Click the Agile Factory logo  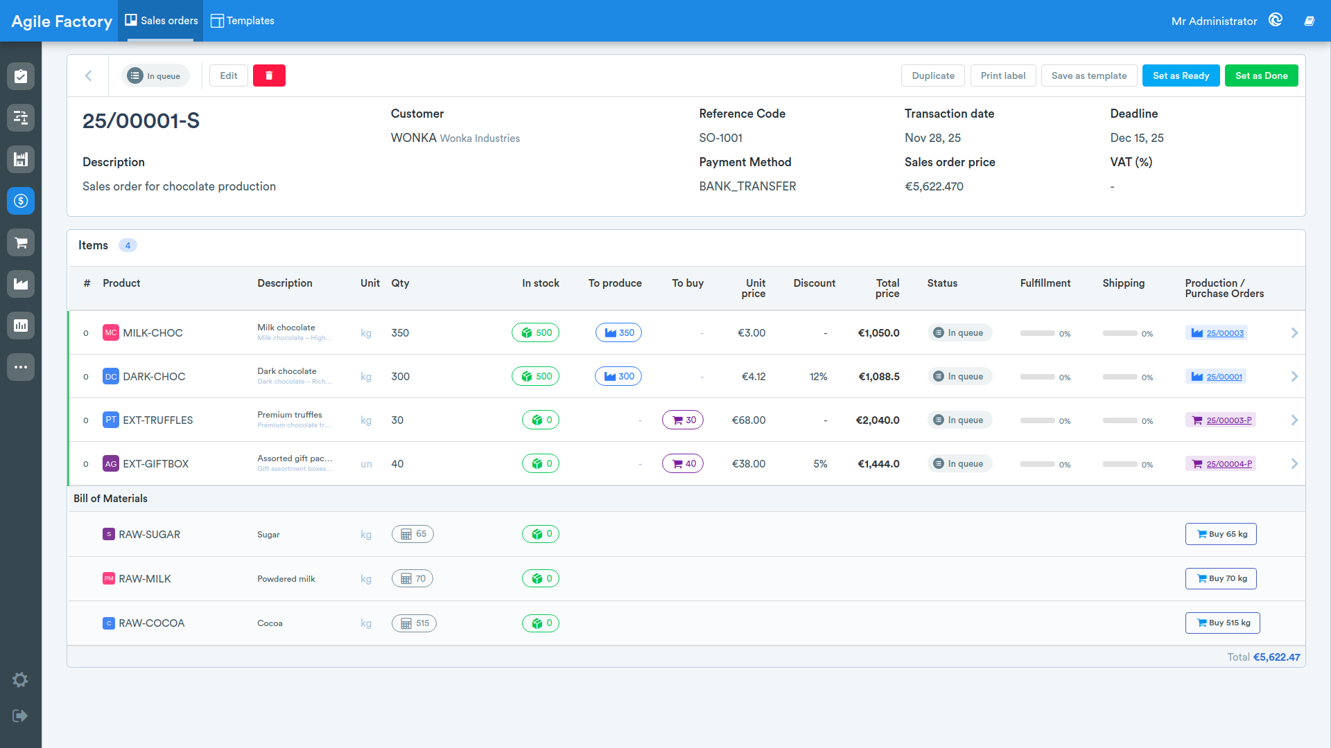pyautogui.click(x=62, y=21)
